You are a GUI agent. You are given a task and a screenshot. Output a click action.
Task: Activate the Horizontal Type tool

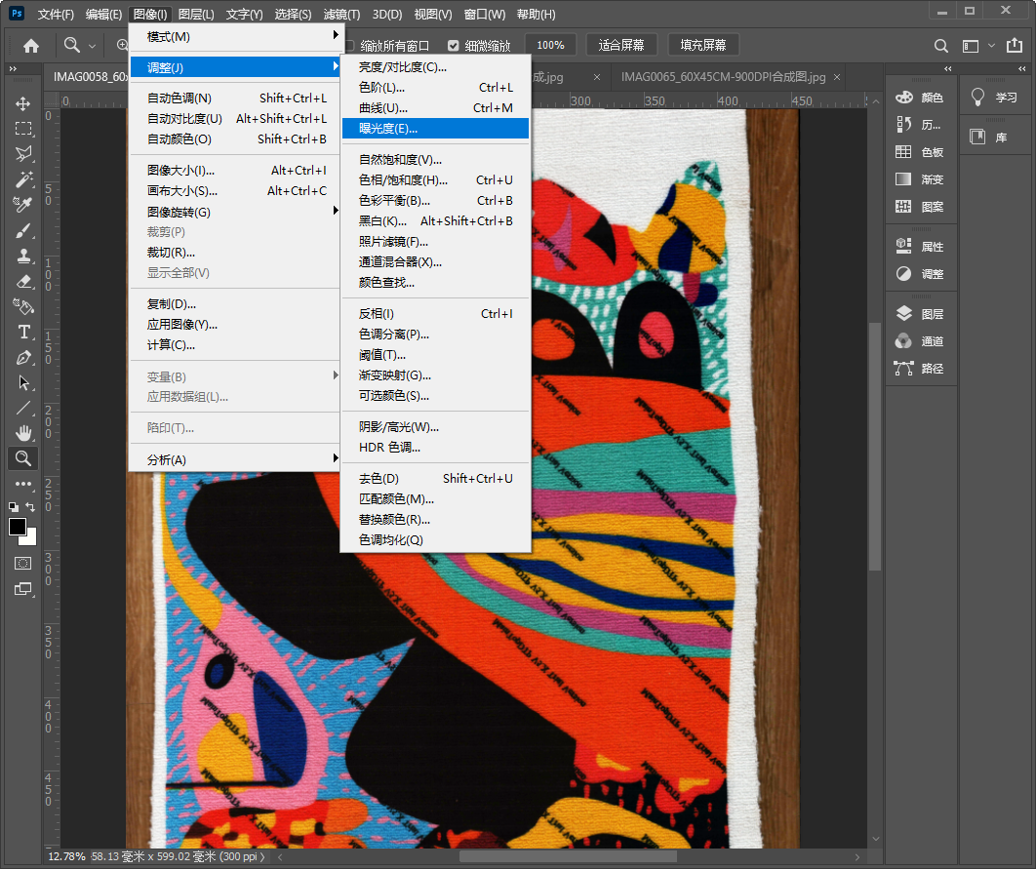pos(23,332)
